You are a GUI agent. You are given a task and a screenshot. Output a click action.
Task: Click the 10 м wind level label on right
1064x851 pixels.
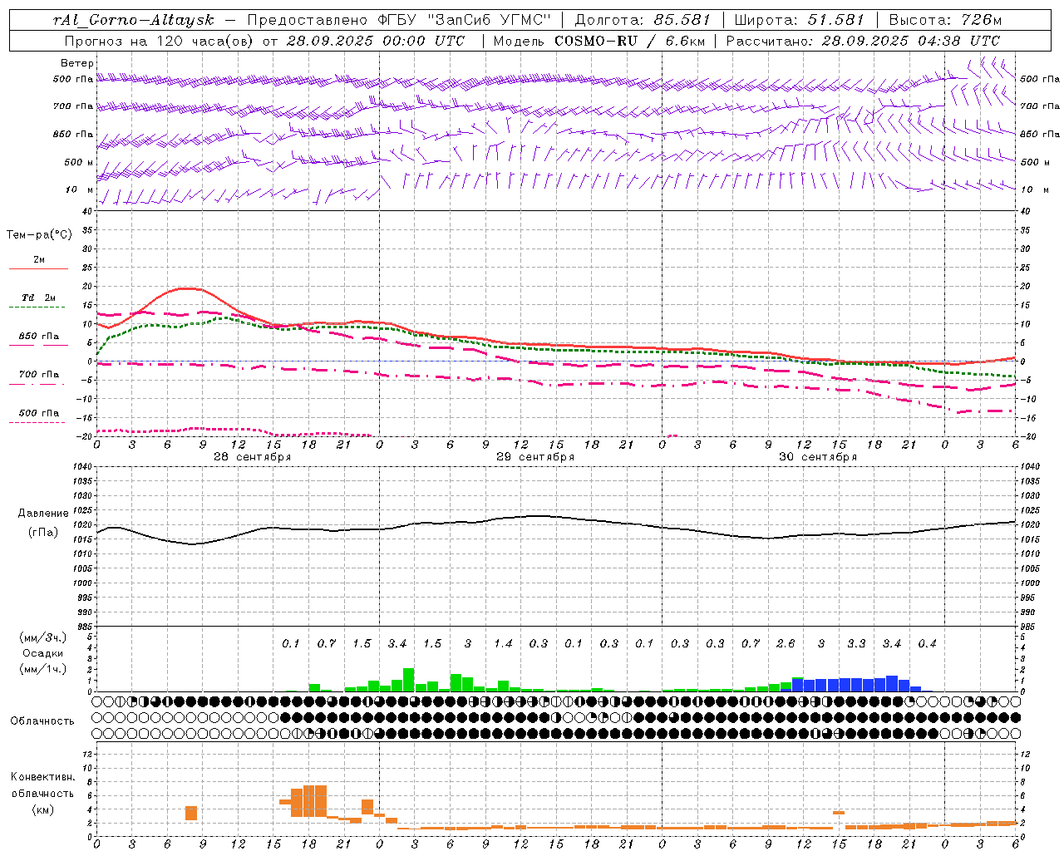(1035, 189)
